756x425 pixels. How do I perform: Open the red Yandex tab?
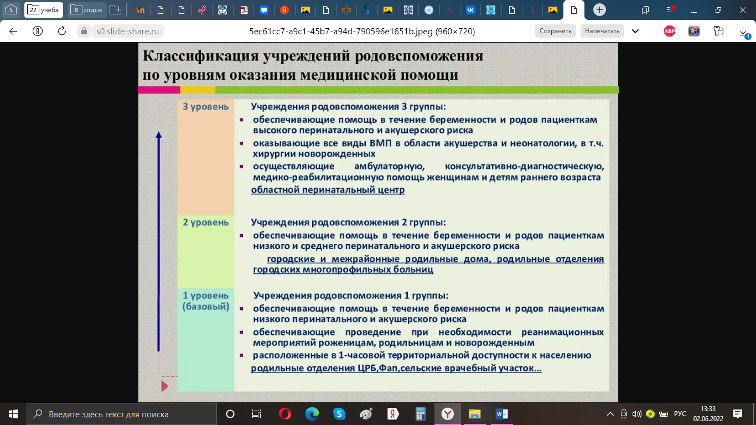tap(284, 10)
